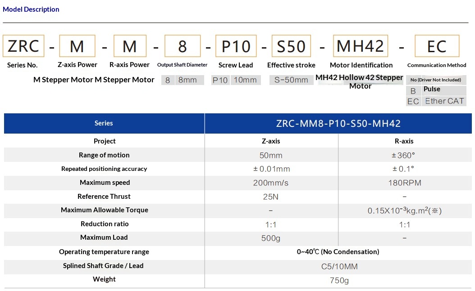
Task: Click the Maximum speed row label
Action: (105, 183)
